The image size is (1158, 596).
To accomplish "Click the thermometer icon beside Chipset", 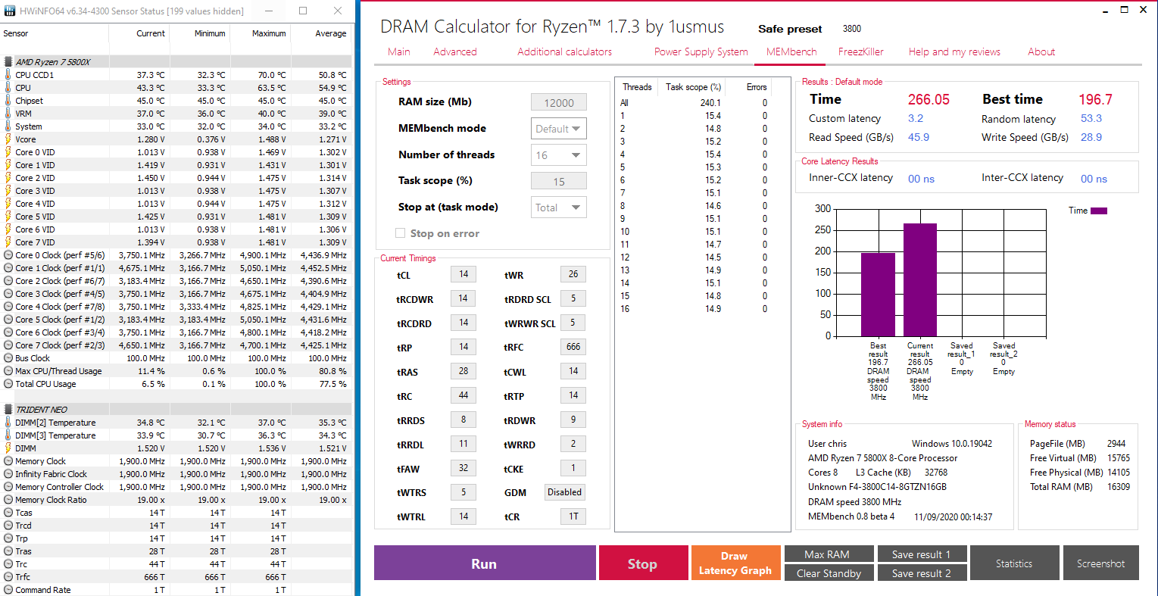I will pos(8,101).
